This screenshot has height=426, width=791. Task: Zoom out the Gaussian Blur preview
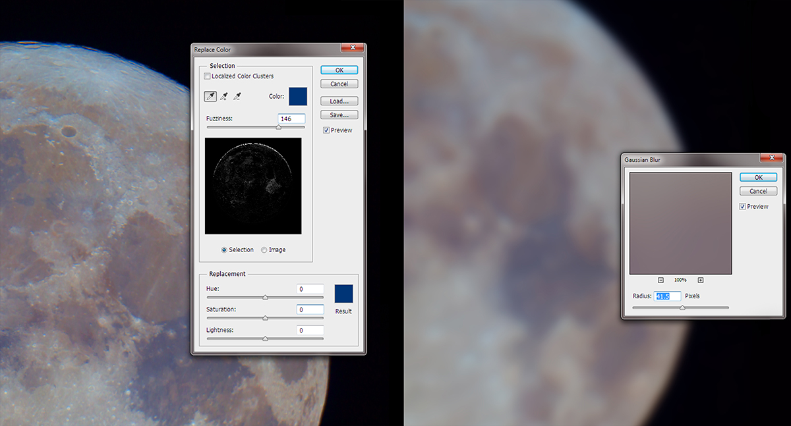tap(660, 280)
